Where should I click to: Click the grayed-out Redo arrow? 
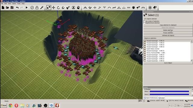(21, 7)
